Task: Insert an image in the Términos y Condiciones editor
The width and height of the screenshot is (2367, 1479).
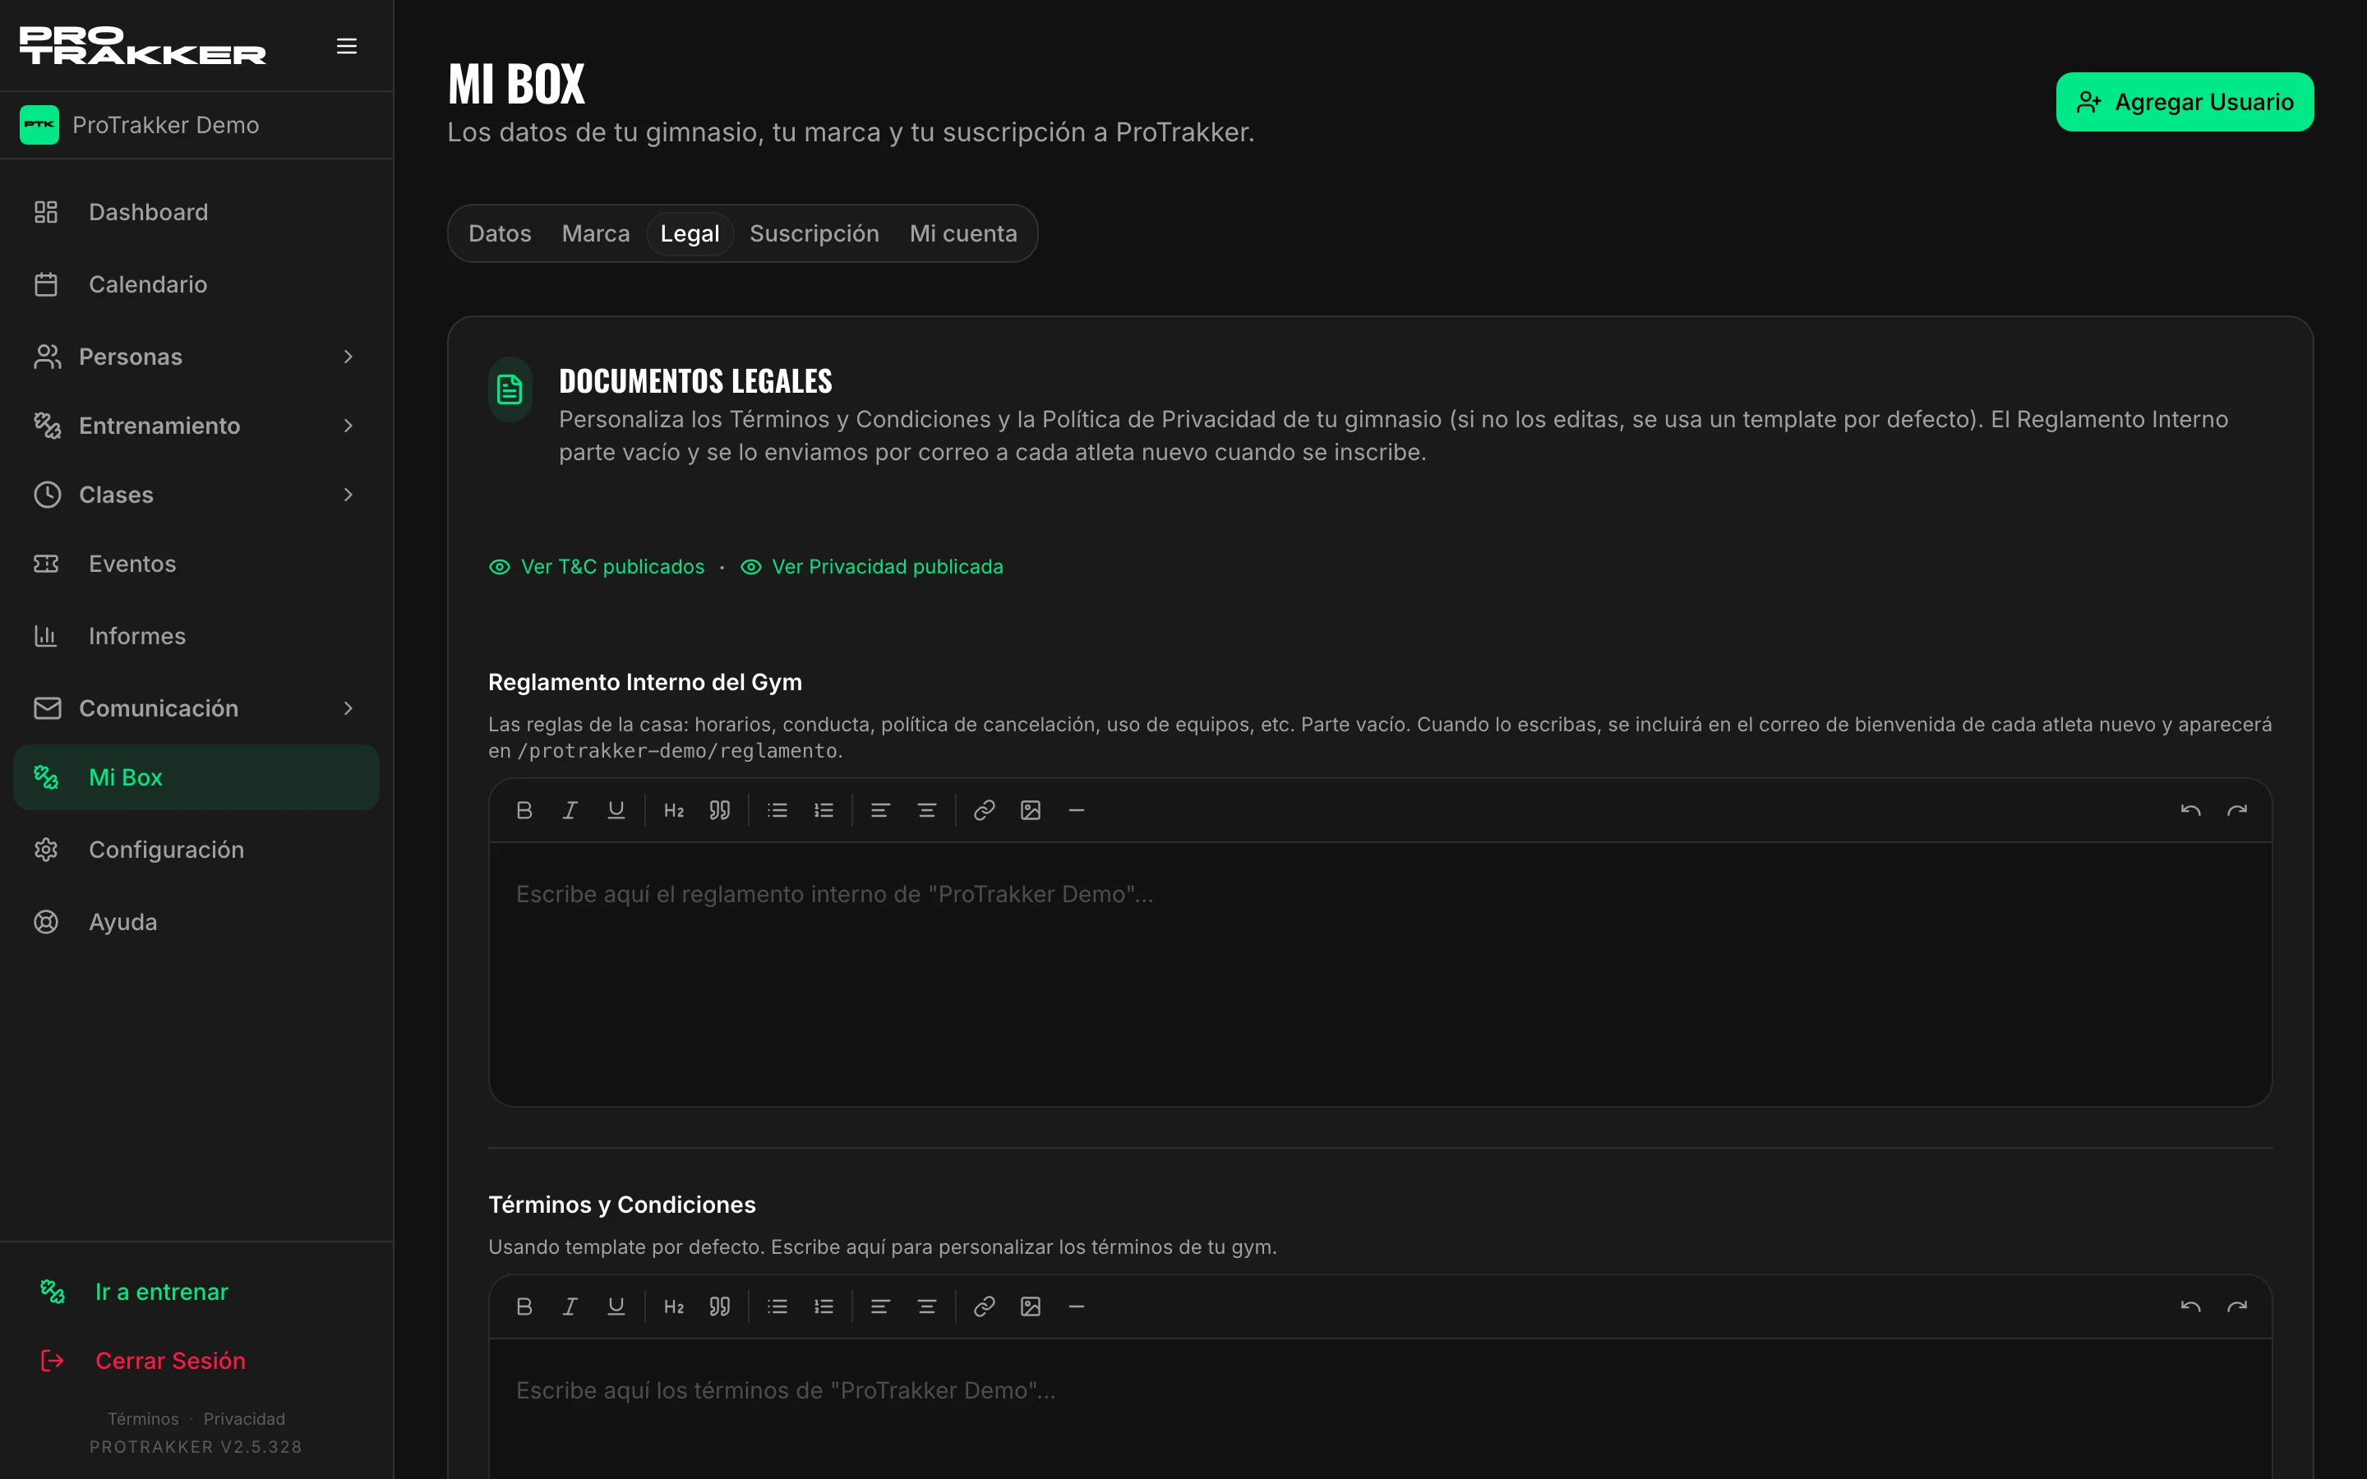Action: tap(1030, 1306)
